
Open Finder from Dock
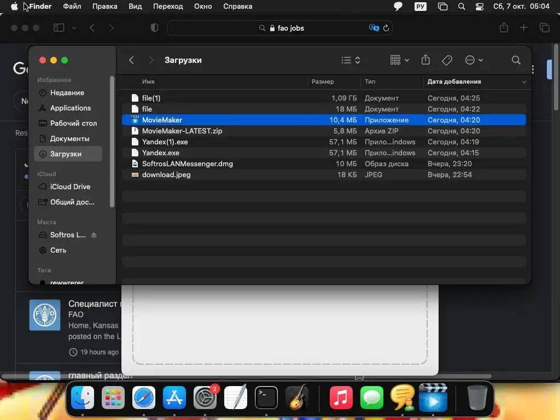point(83,398)
